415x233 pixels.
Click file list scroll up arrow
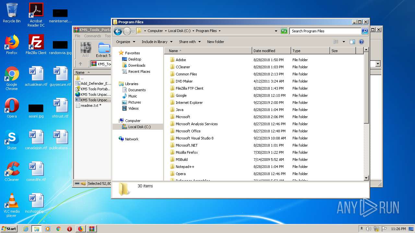click(x=366, y=50)
